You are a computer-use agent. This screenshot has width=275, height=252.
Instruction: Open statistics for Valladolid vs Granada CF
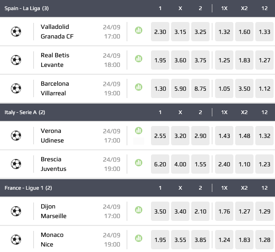coord(138,30)
